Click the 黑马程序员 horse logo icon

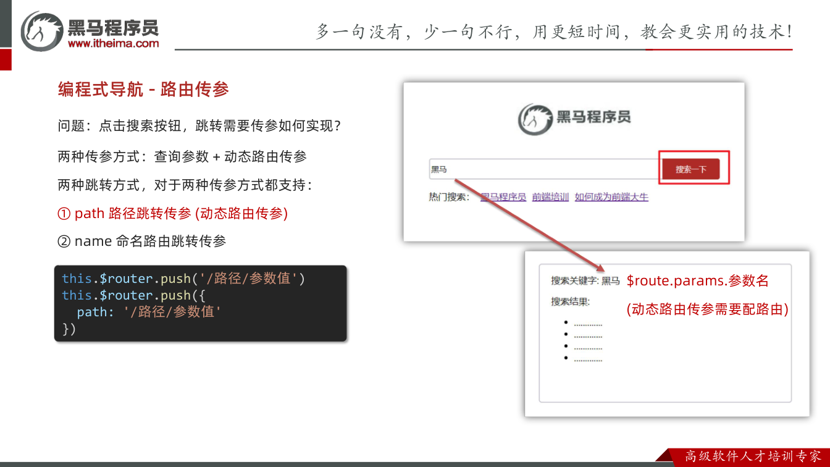(x=42, y=30)
